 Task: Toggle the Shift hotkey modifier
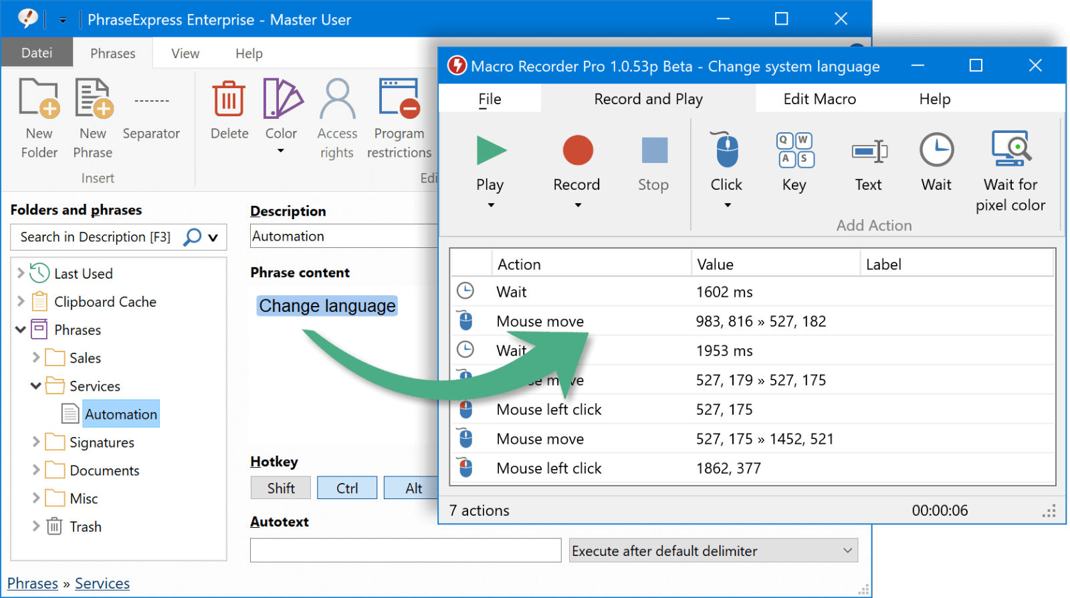pos(281,488)
